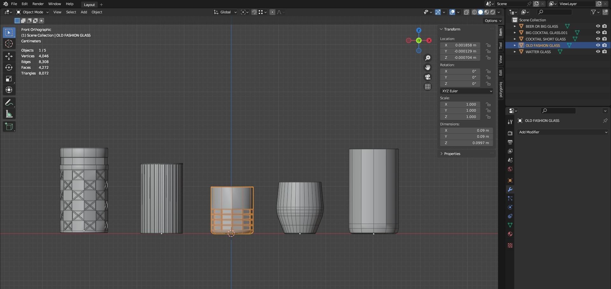Choose the Rotate tool
611x289 pixels.
click(x=9, y=67)
